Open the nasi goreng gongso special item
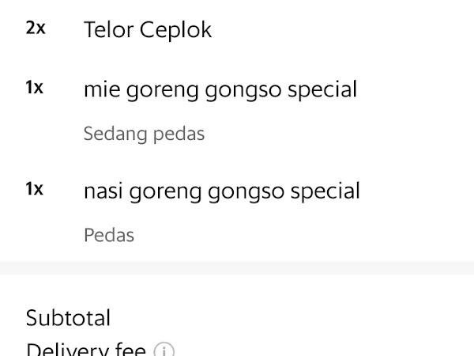Viewport: 474px width, 356px height. click(222, 191)
